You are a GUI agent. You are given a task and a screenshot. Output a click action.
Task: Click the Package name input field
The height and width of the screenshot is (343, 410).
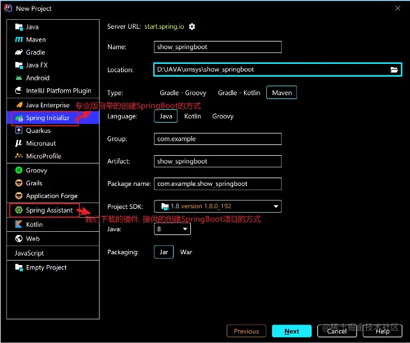[x=218, y=184]
